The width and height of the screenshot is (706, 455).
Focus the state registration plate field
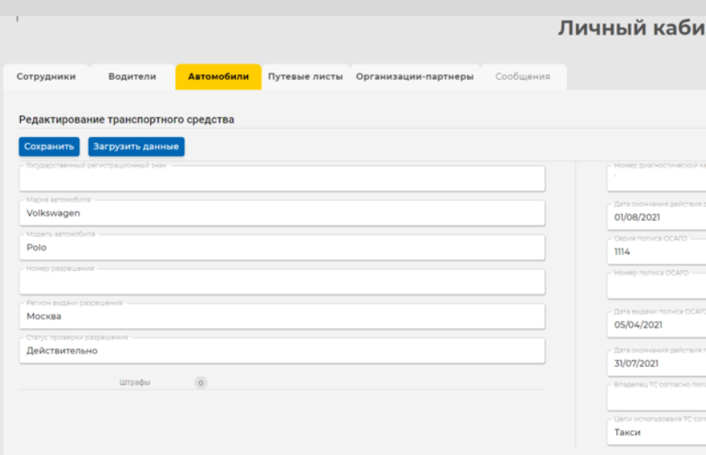coord(281,179)
